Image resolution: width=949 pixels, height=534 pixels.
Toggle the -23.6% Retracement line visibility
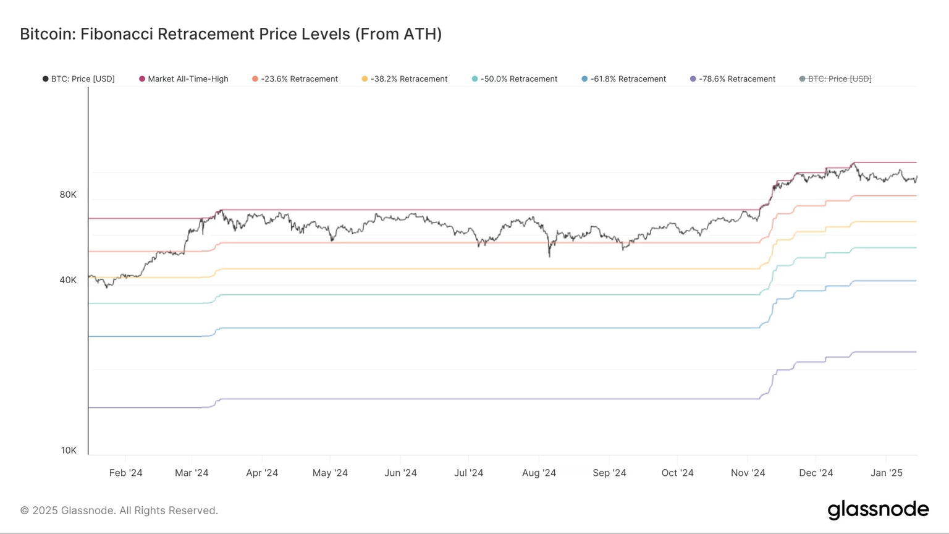coord(295,78)
